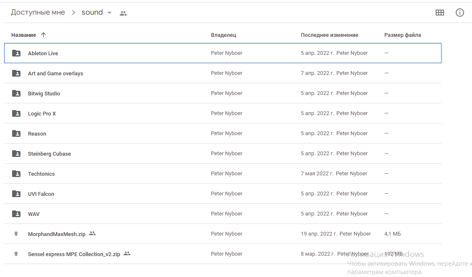472x277 pixels.
Task: Click the 8 мар. 2022 г. modification date
Action: coord(317,254)
